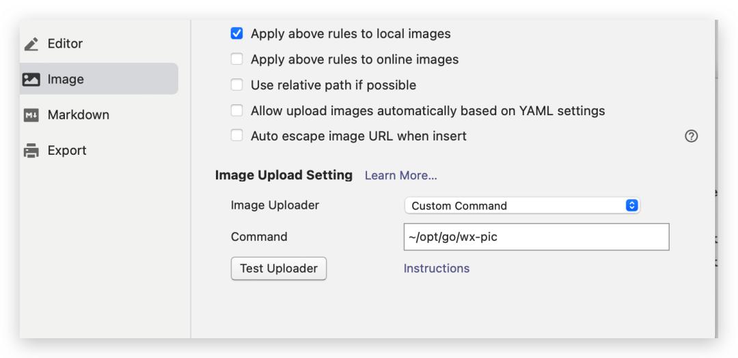Uncheck Apply above rules to local images
738x358 pixels.
pyautogui.click(x=236, y=34)
